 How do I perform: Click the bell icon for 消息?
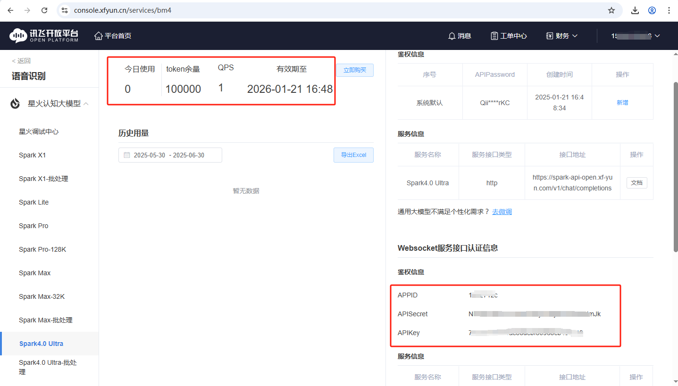point(452,36)
